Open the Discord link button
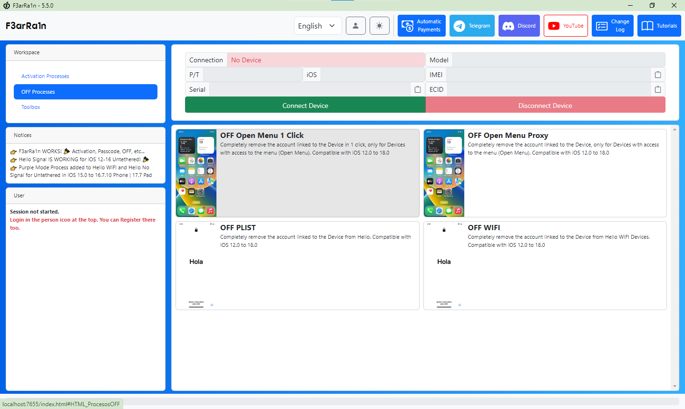Screen dimensions: 685x409 pos(519,26)
